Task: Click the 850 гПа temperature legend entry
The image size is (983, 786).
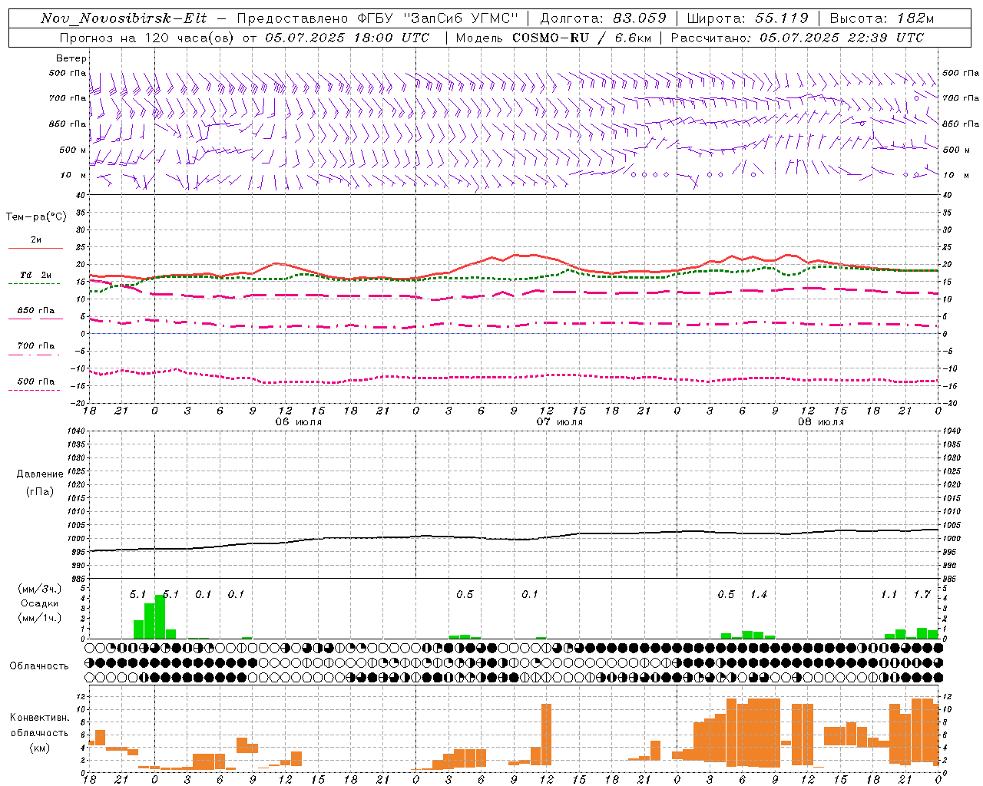Action: tap(36, 311)
